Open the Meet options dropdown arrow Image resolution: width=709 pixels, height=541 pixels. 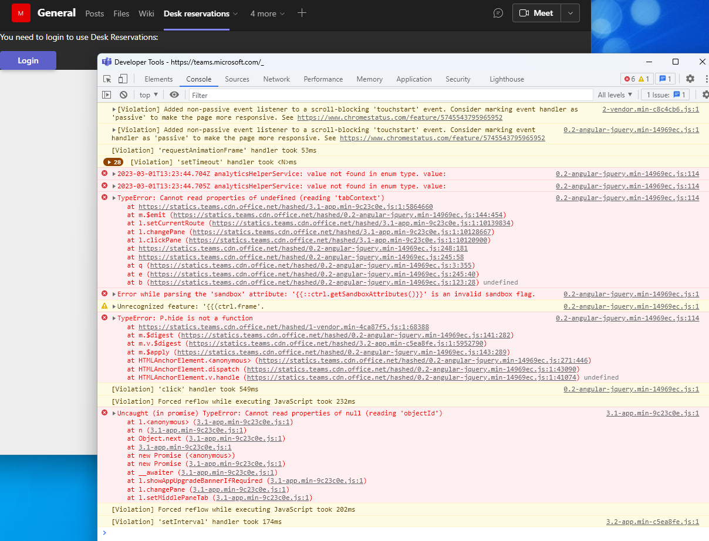click(x=570, y=13)
